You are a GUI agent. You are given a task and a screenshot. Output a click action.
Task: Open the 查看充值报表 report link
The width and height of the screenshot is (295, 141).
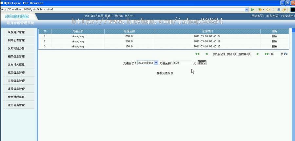coord(165,73)
